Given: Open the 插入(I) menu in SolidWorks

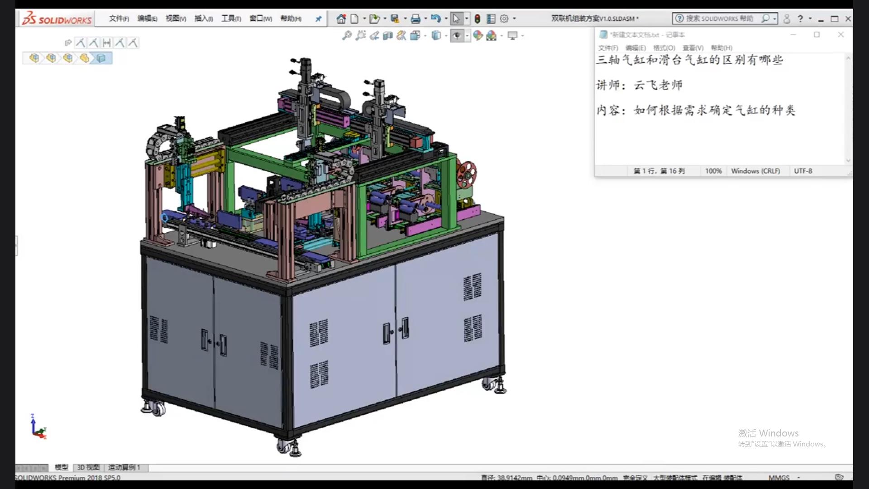Looking at the screenshot, I should click(204, 19).
